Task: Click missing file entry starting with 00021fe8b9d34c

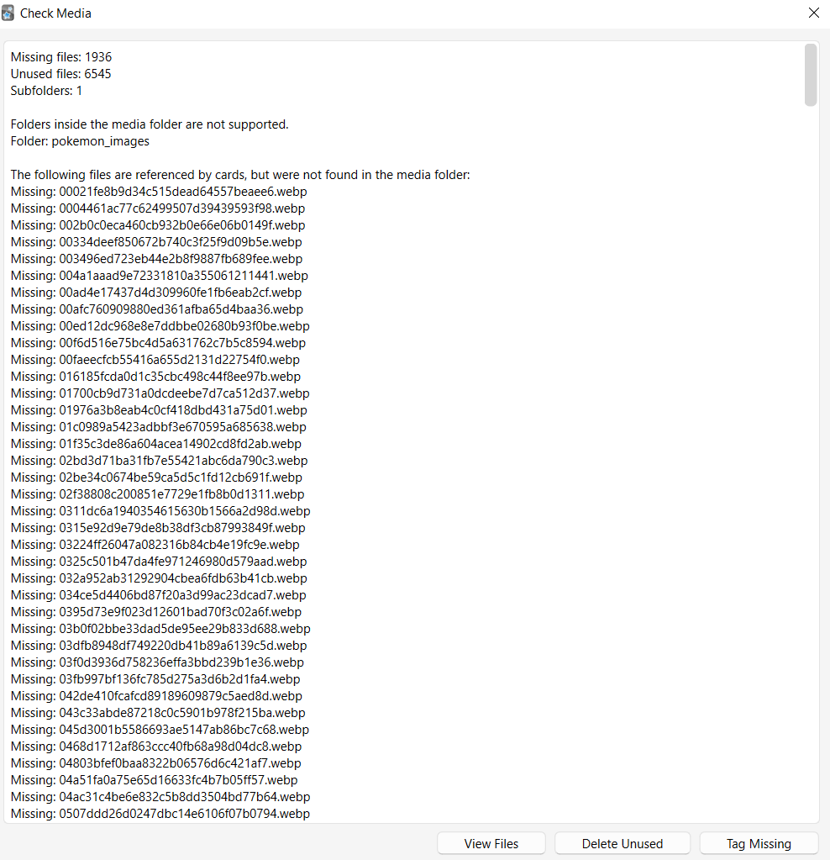Action: (160, 192)
